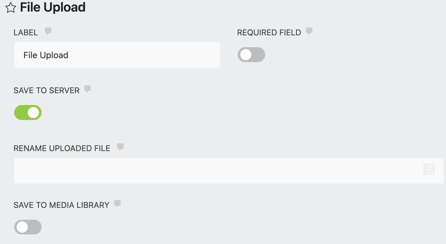The image size is (446, 244).
Task: Open the comment bubble above Required Field
Action: tap(309, 31)
